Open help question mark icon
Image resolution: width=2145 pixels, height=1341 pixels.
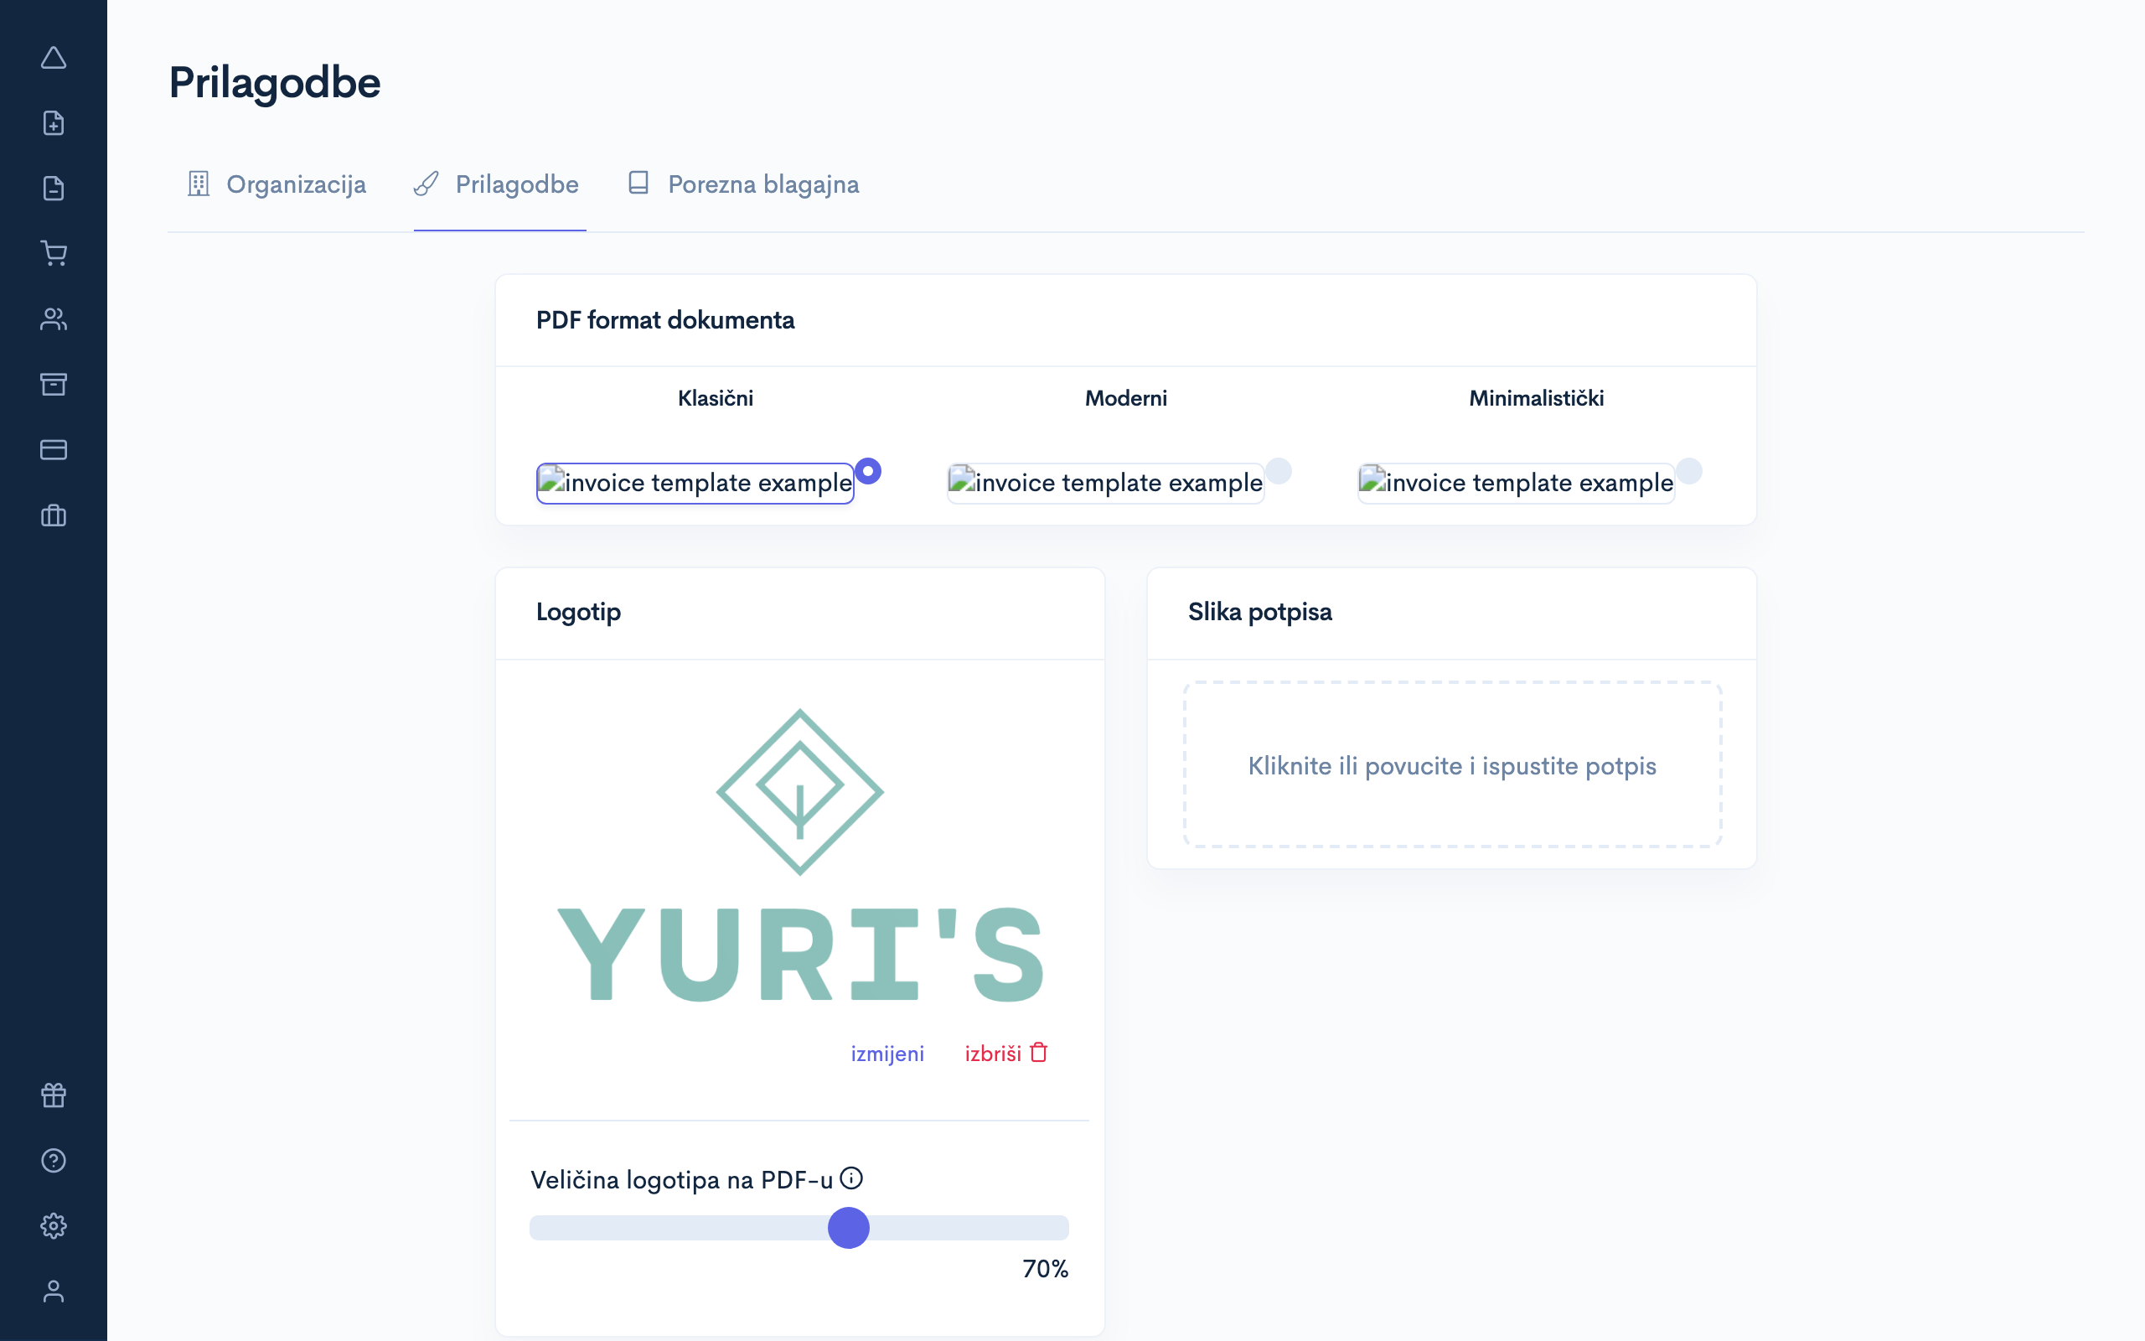(53, 1160)
